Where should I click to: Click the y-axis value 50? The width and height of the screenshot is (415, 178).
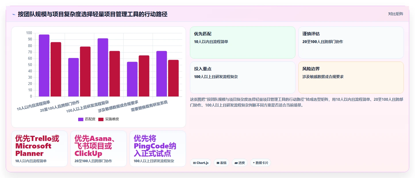(30, 65)
